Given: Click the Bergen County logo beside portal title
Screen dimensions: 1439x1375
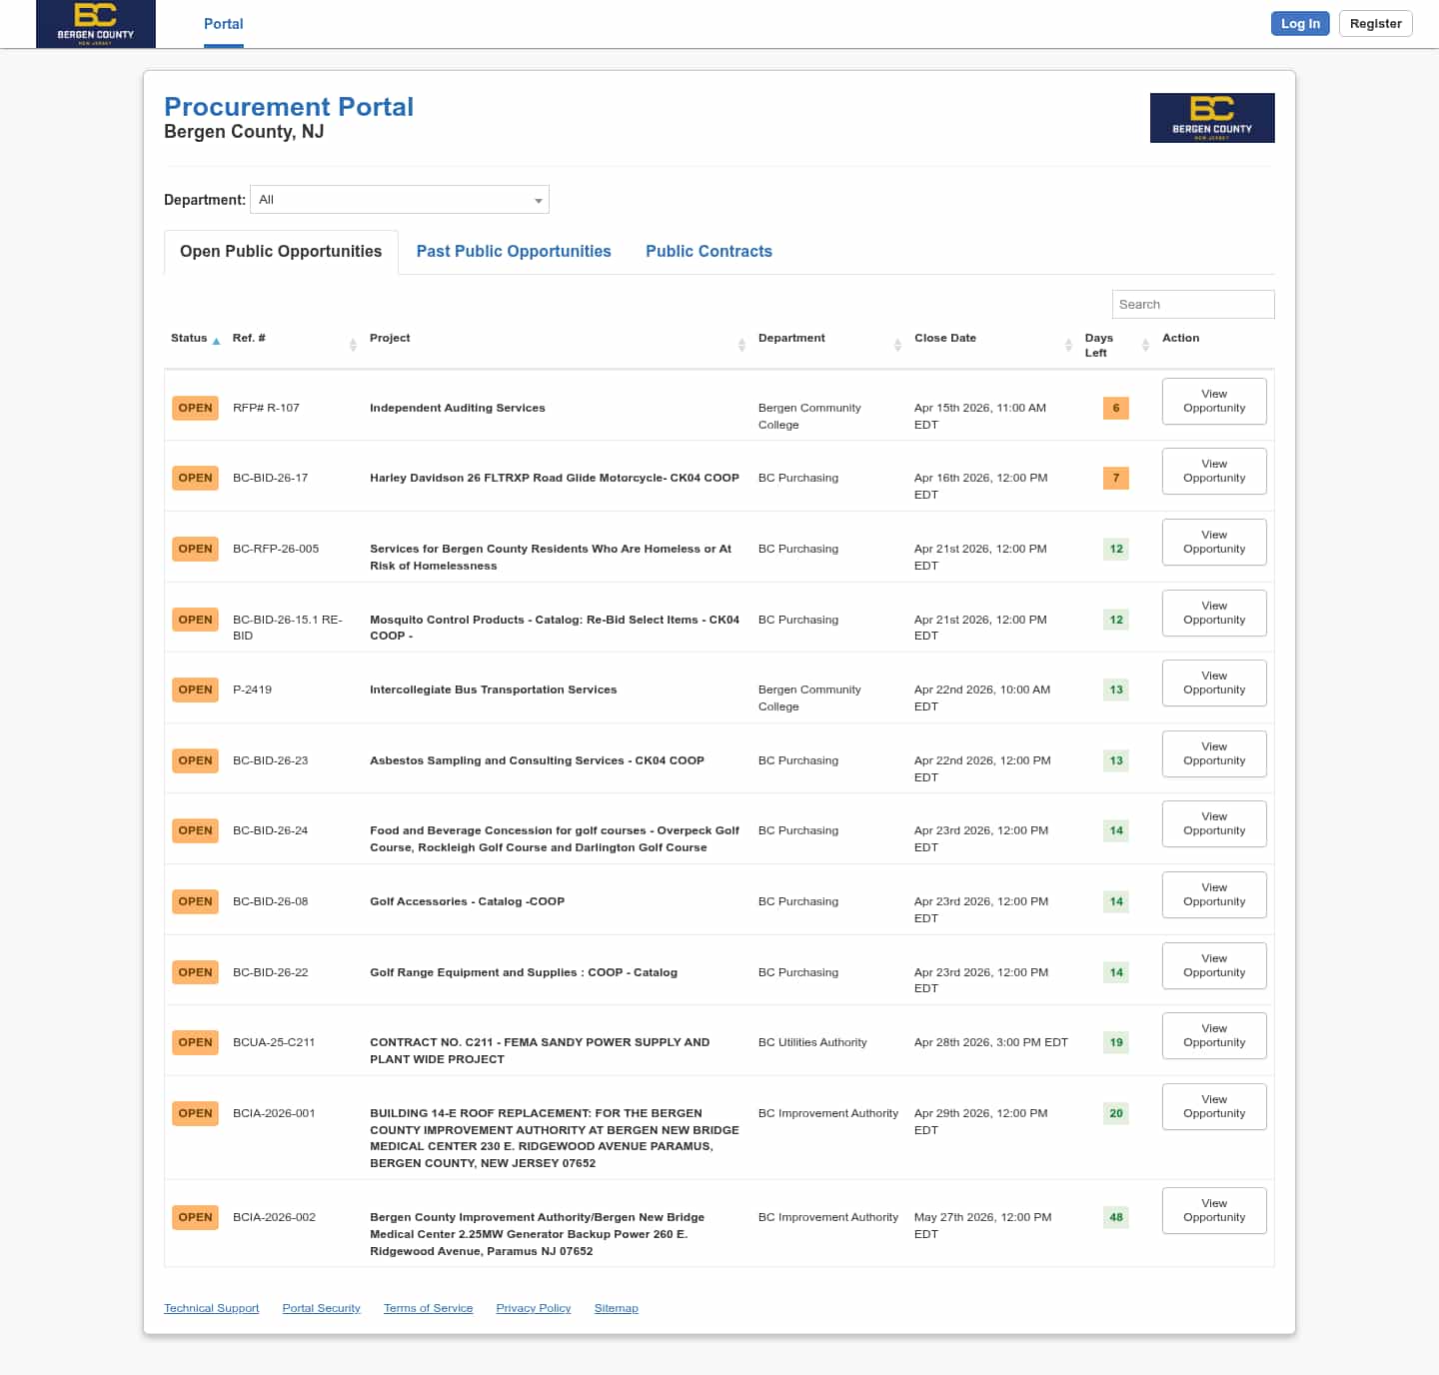Looking at the screenshot, I should tap(1212, 118).
